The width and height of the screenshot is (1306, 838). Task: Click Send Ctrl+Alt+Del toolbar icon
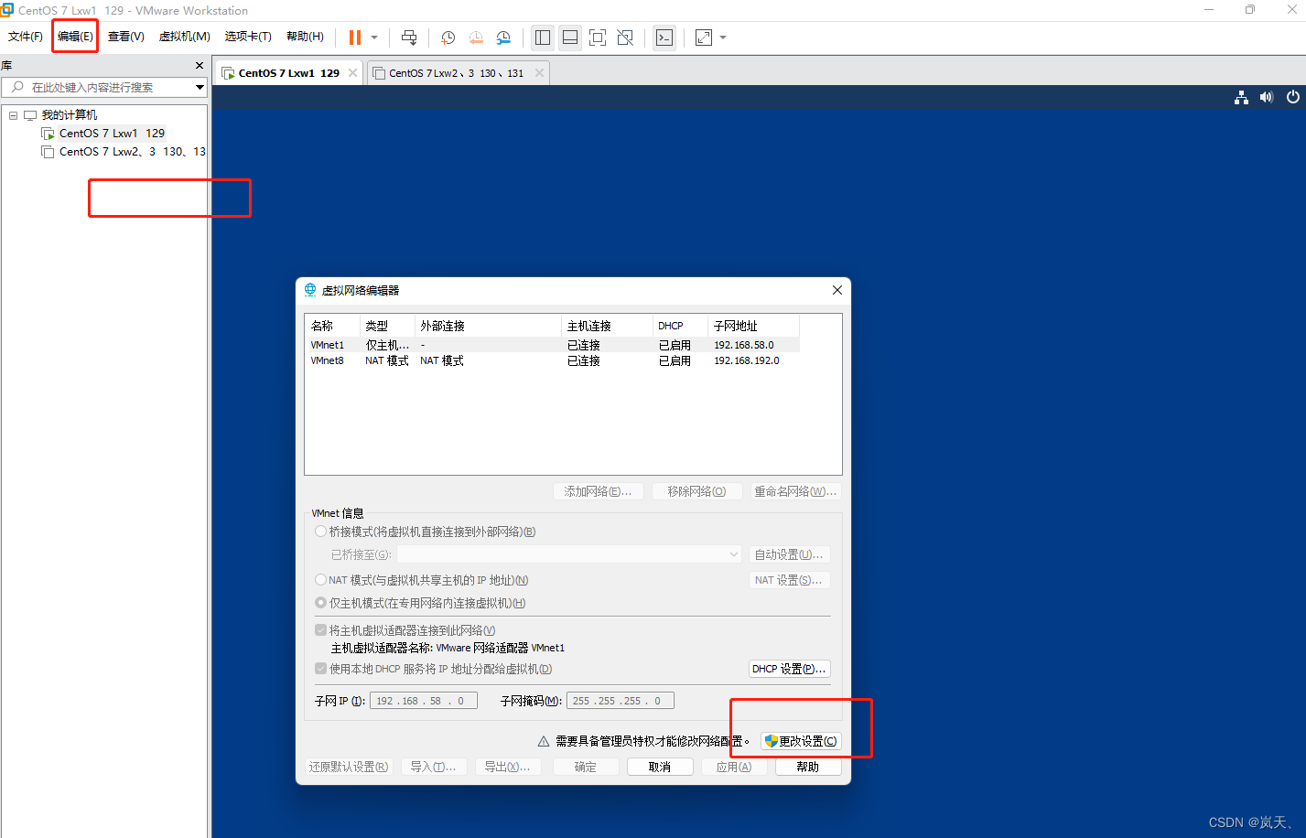click(x=409, y=38)
